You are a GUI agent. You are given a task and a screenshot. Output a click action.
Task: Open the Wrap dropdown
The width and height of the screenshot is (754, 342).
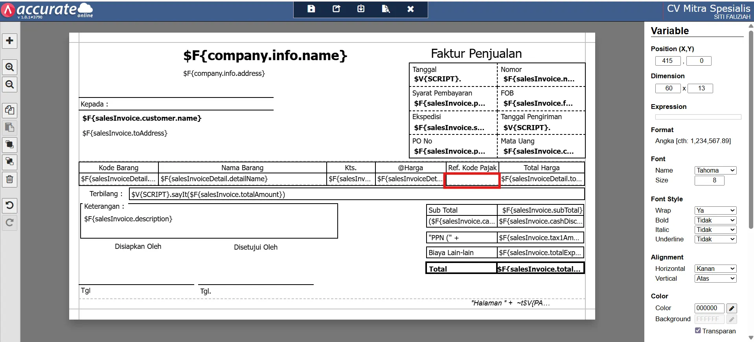[x=715, y=211]
